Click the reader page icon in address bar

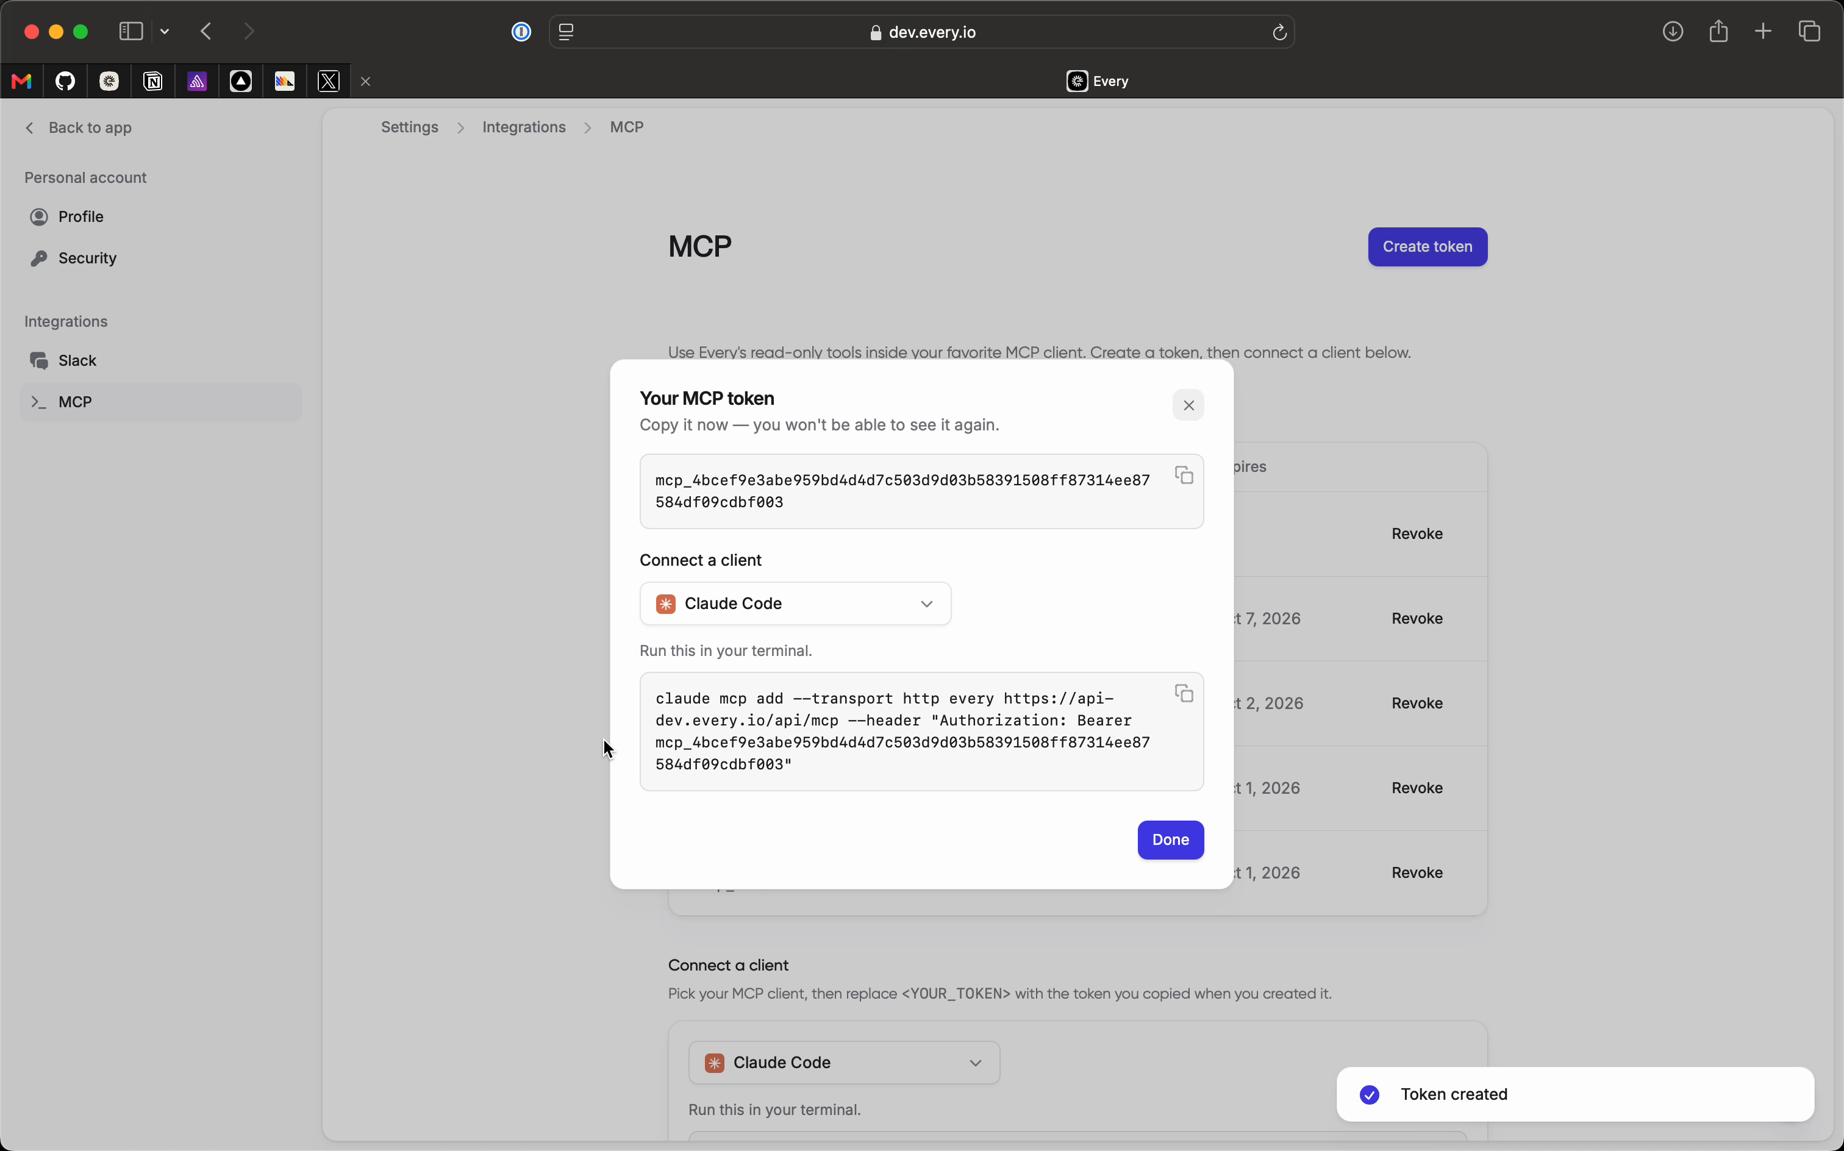[x=566, y=32]
